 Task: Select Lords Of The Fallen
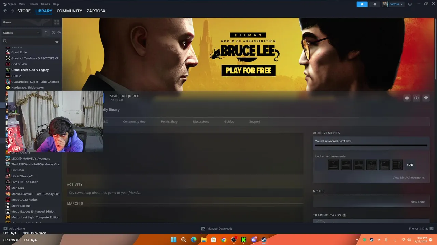25,182
